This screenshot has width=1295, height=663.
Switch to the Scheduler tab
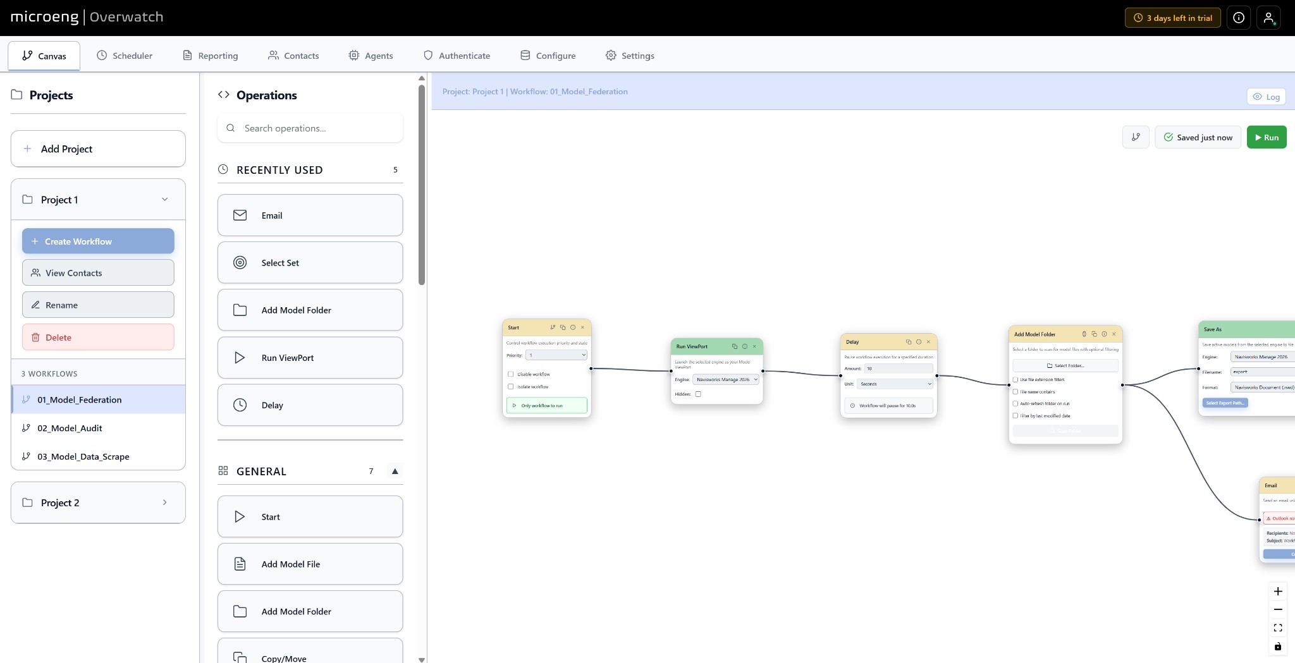tap(125, 56)
